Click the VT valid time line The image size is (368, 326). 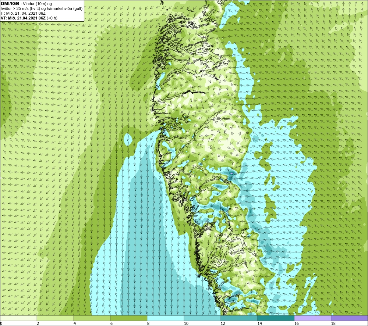point(29,18)
